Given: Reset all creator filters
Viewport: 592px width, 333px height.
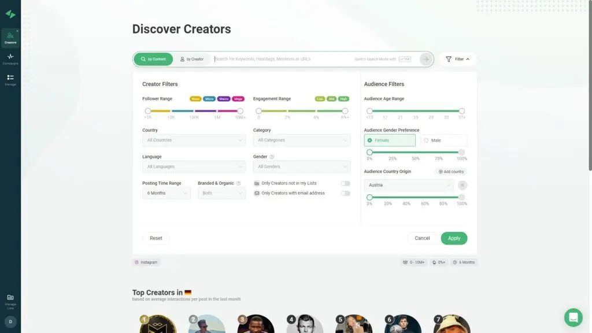Looking at the screenshot, I should pyautogui.click(x=156, y=238).
